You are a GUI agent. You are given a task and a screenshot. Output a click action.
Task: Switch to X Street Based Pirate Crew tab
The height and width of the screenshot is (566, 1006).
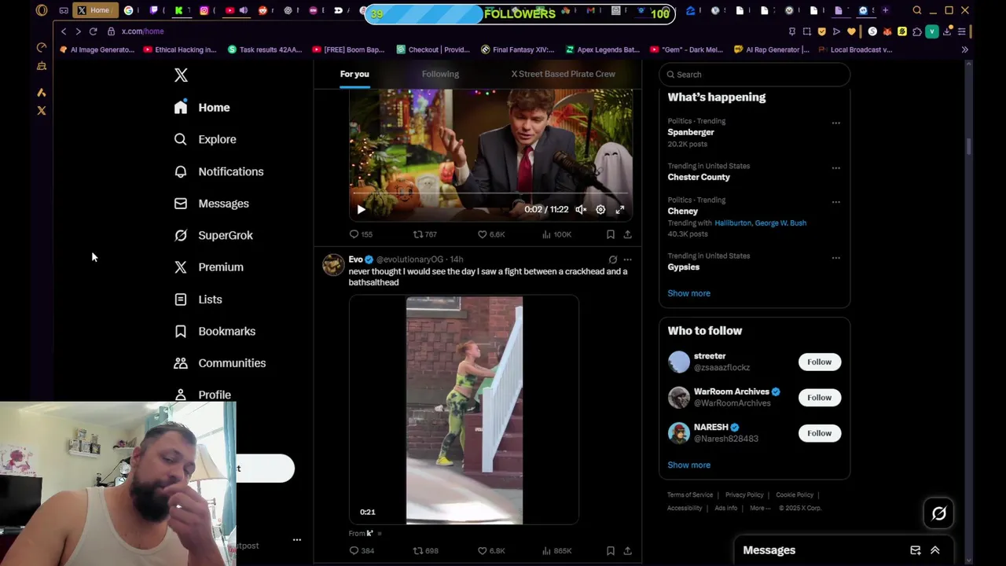click(564, 74)
